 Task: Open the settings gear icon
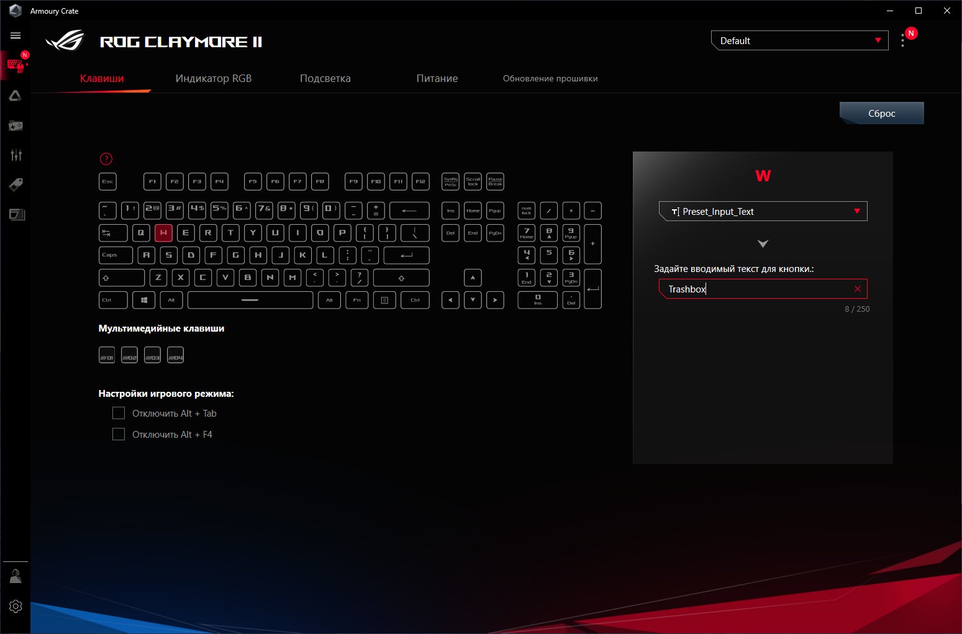pyautogui.click(x=16, y=606)
